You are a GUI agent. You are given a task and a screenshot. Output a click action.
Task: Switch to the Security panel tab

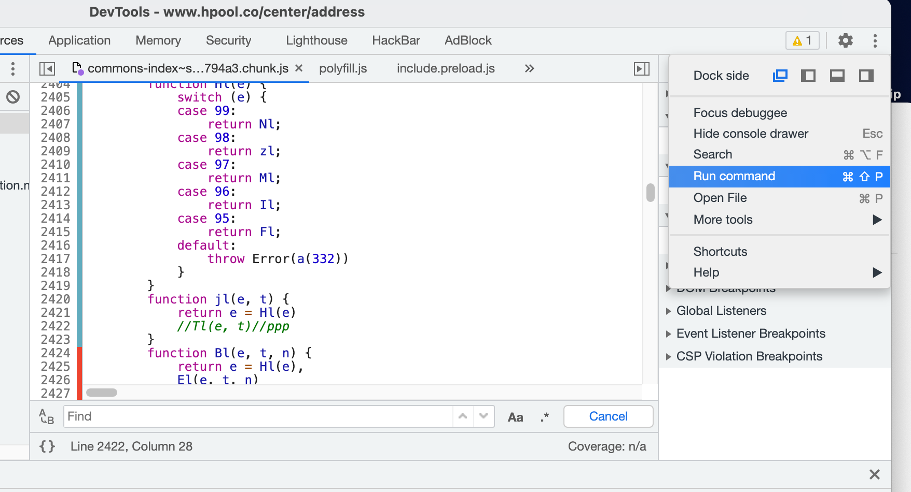tap(228, 40)
